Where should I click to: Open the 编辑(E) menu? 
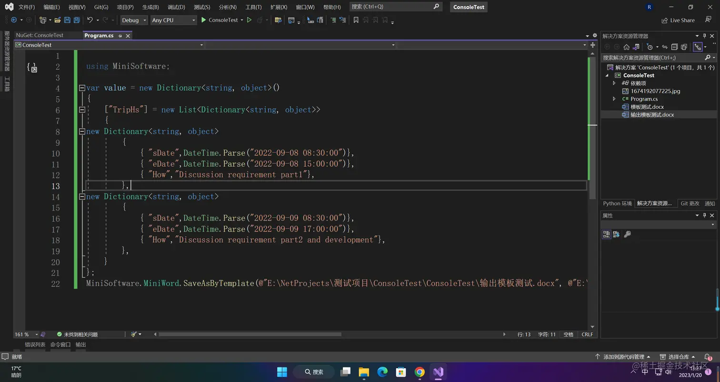pyautogui.click(x=51, y=7)
